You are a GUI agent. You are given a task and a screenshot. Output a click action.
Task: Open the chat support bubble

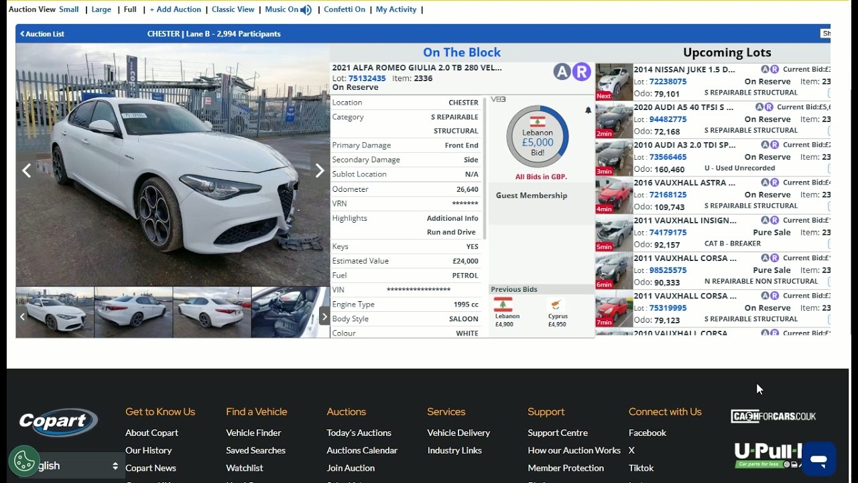click(818, 459)
